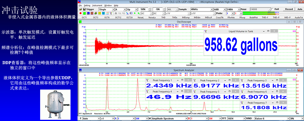Click the speaker output icon
304x121 pixels.
pyautogui.click(x=131, y=13)
